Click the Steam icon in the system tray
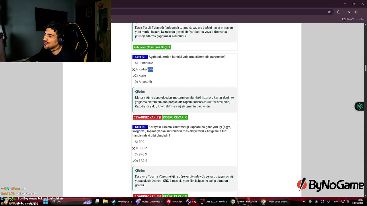 click(316, 201)
